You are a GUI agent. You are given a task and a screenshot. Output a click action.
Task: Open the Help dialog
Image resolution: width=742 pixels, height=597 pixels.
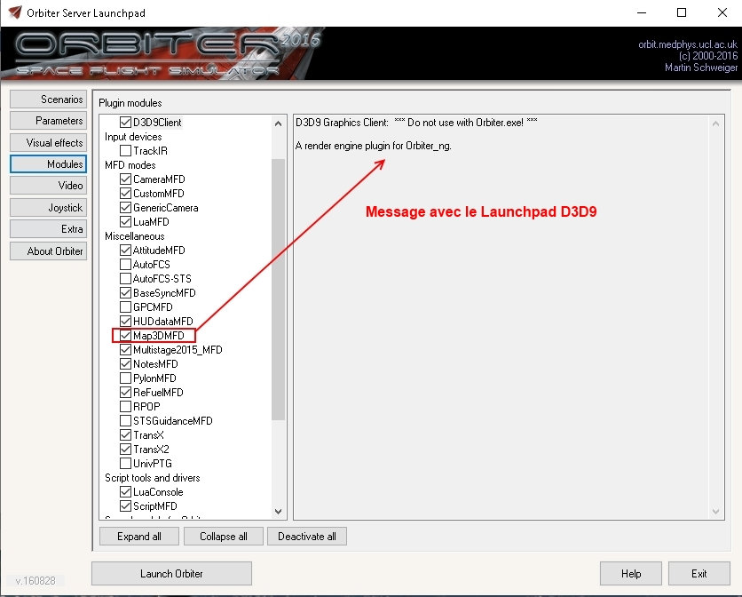[x=631, y=574]
